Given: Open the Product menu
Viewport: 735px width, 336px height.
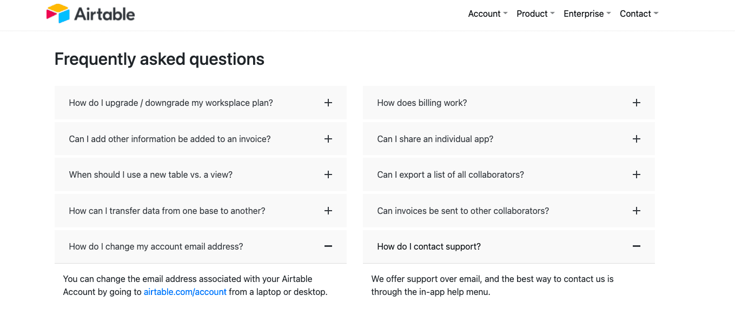Looking at the screenshot, I should pos(532,14).
